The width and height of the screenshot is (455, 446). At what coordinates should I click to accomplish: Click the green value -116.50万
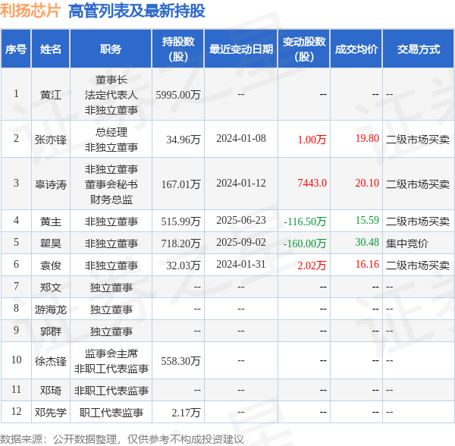click(305, 221)
